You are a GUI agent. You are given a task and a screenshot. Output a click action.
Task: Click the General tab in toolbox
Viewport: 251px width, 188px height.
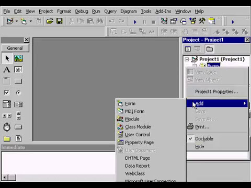pyautogui.click(x=15, y=48)
